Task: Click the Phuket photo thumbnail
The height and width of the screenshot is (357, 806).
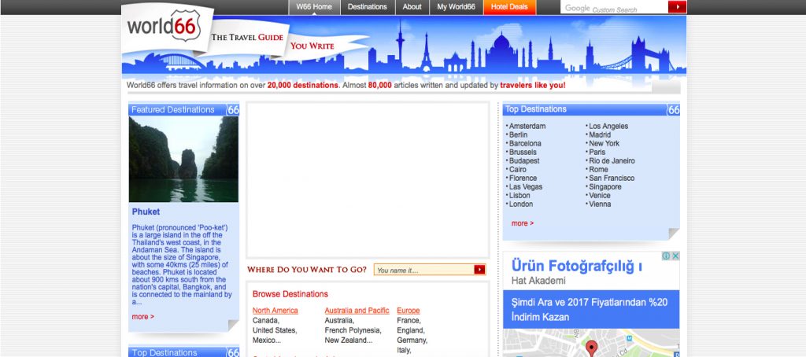Action: tap(183, 160)
